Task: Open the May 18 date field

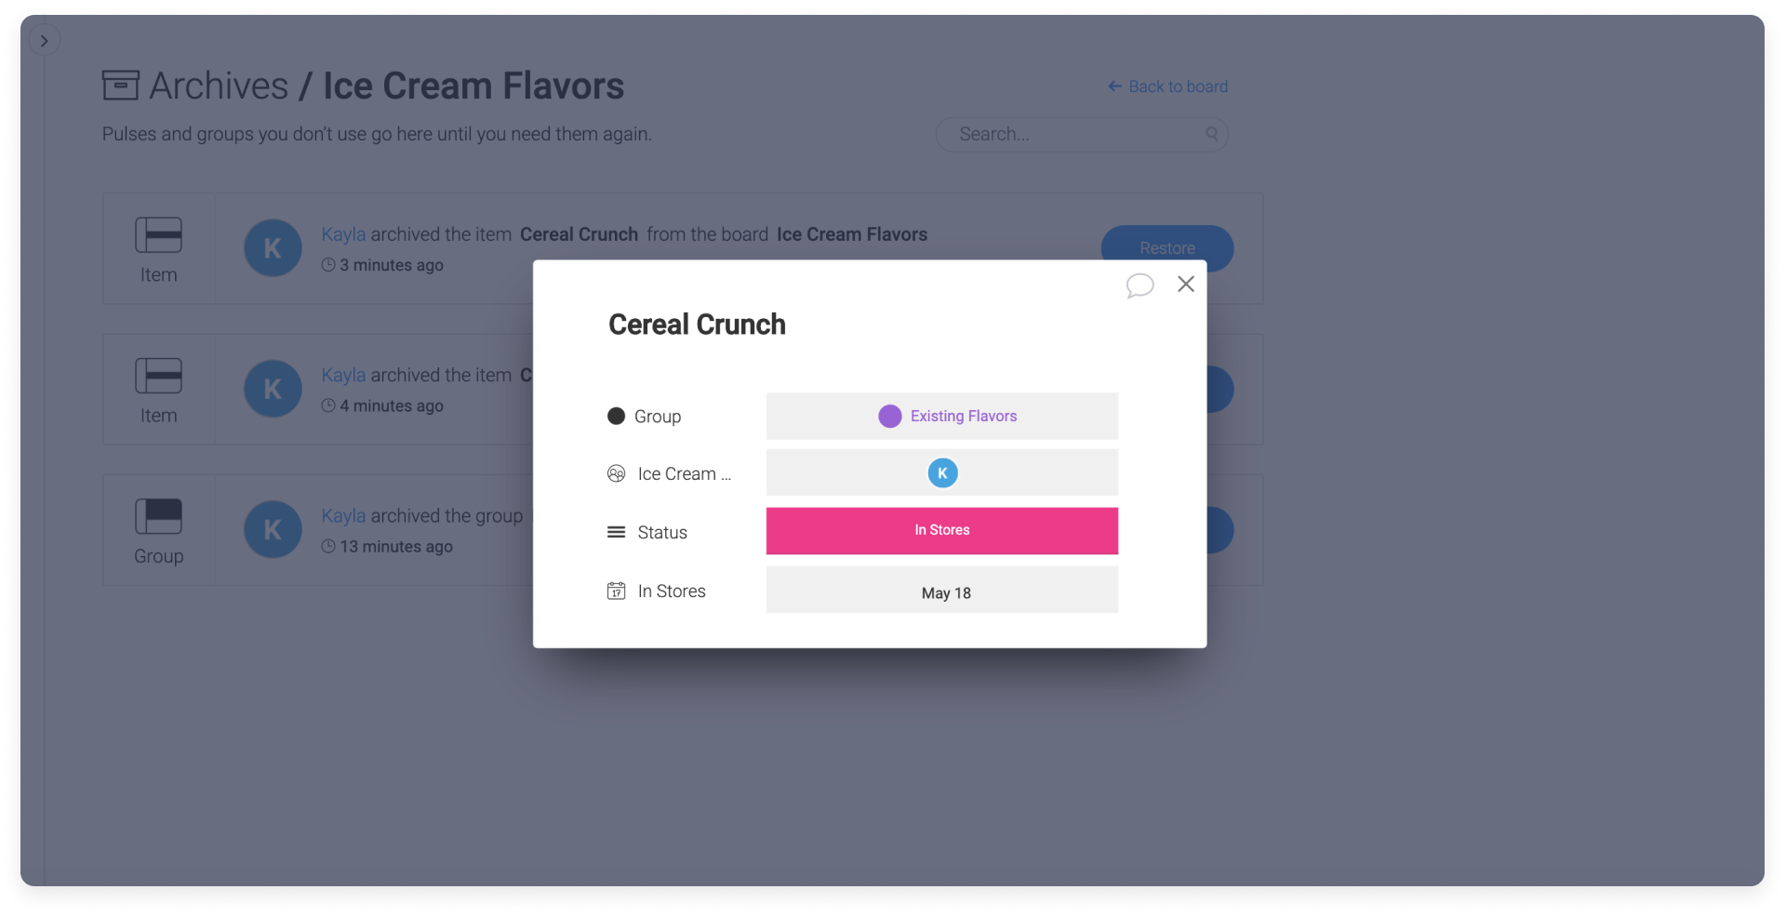Action: [x=942, y=590]
